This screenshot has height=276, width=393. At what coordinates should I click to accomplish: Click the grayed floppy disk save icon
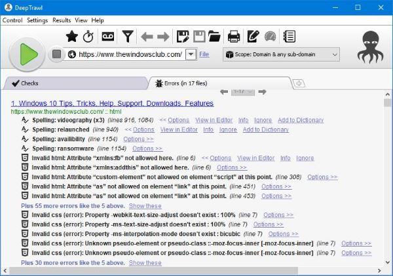coord(199,37)
